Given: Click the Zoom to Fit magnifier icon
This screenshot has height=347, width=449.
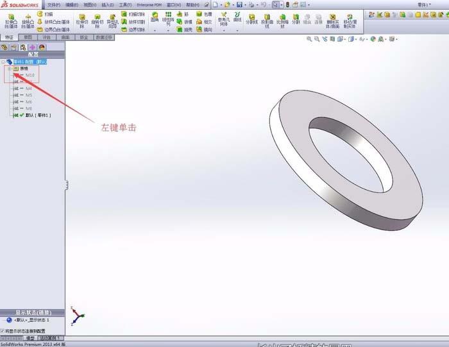Looking at the screenshot, I should 309,39.
